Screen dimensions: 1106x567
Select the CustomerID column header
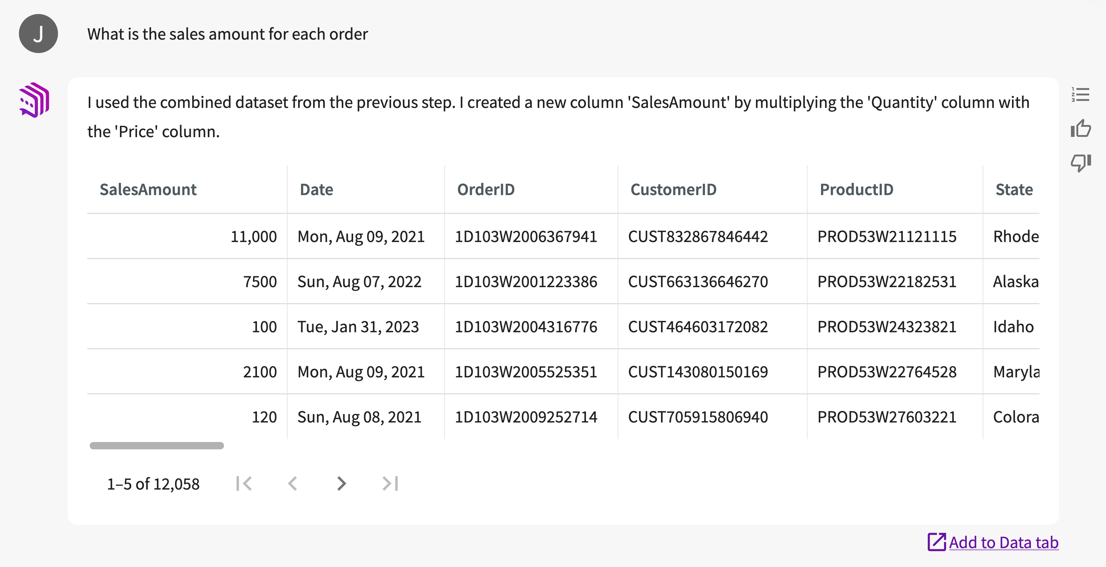click(x=673, y=190)
